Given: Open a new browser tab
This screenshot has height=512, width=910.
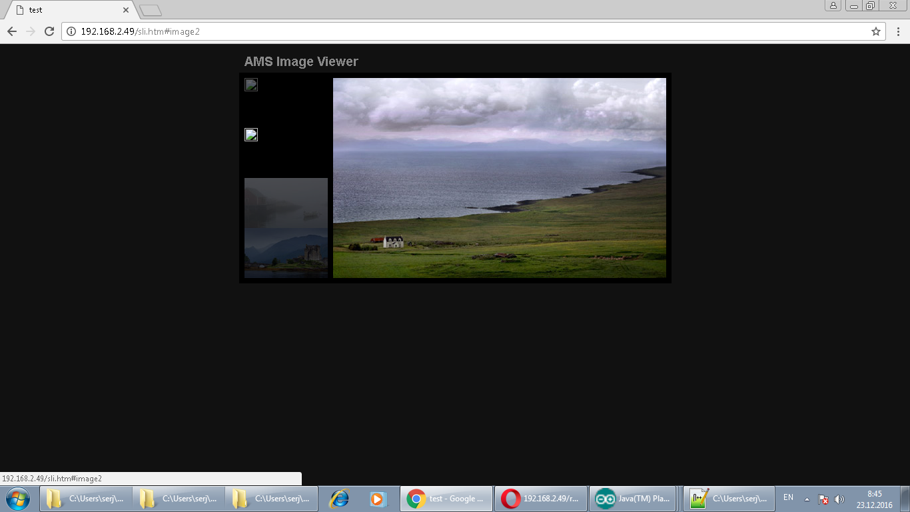Looking at the screenshot, I should click(x=151, y=10).
